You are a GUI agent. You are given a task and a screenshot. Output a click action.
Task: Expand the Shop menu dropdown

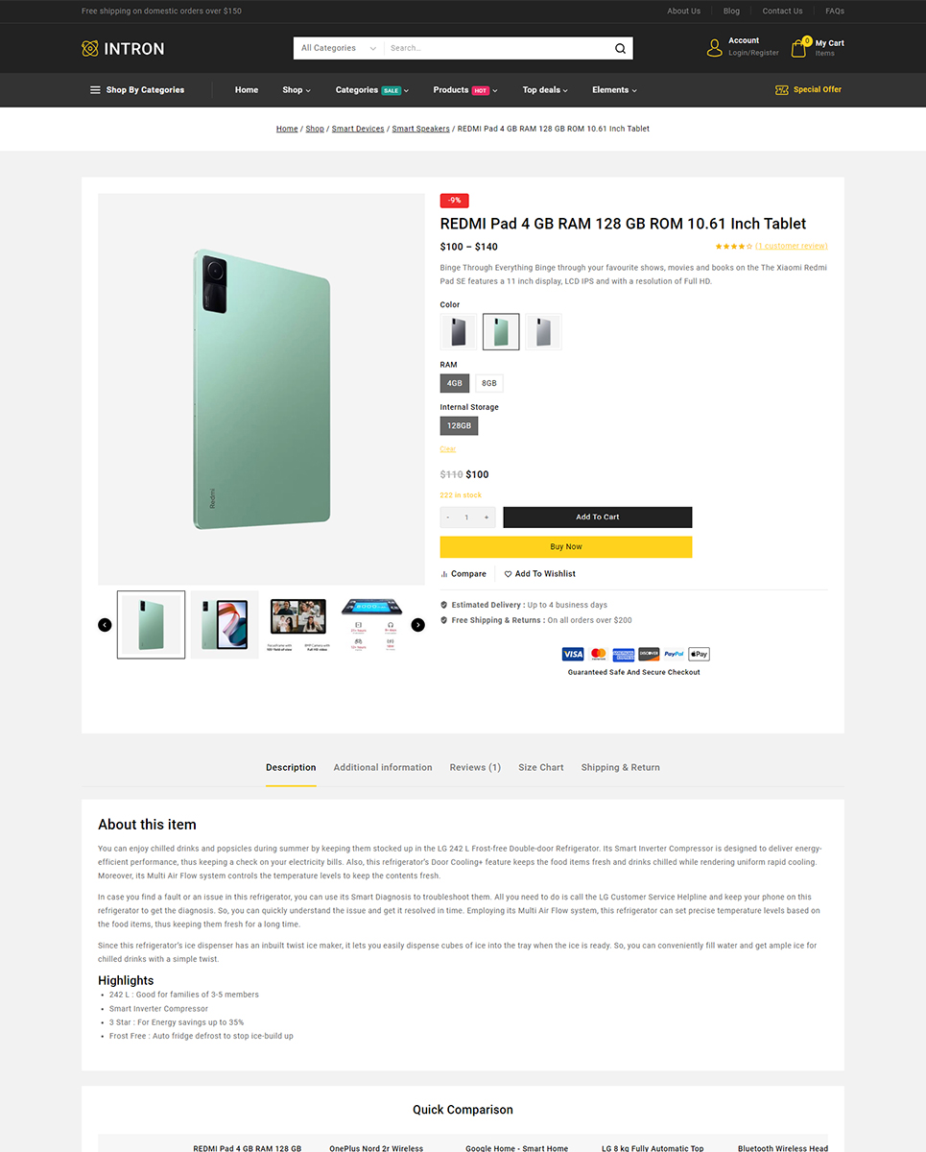pyautogui.click(x=297, y=90)
